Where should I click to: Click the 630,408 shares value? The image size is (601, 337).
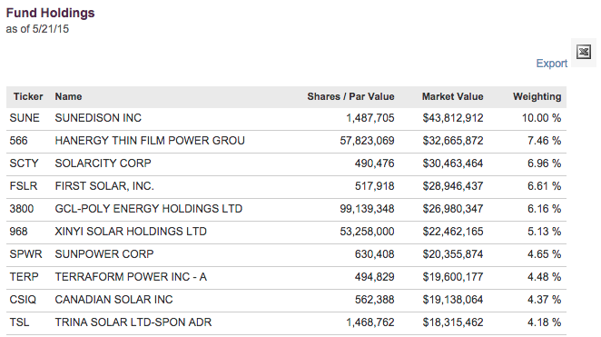(374, 253)
